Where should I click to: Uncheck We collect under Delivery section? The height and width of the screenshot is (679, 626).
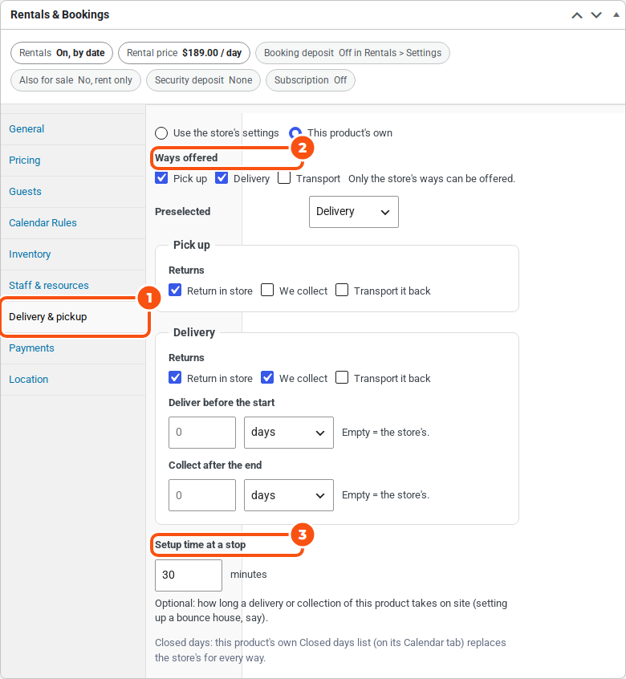tap(267, 377)
